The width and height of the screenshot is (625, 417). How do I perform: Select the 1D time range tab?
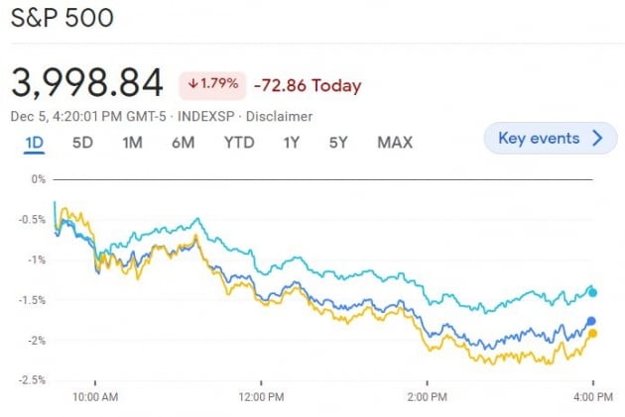point(35,143)
